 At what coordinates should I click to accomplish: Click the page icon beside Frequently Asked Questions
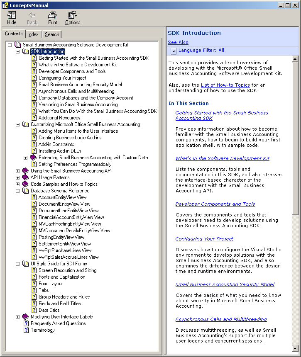point(26,323)
